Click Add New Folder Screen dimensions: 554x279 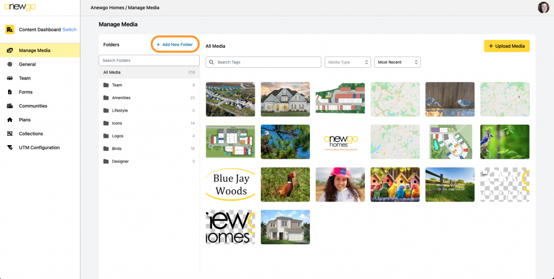click(x=174, y=44)
